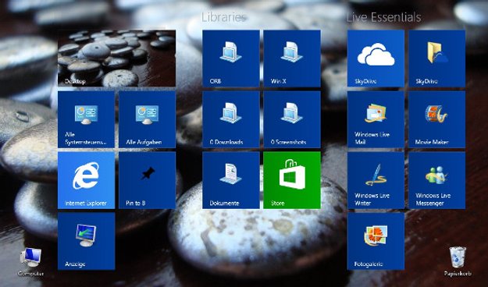Launch the Movie Maker tile

[437, 119]
